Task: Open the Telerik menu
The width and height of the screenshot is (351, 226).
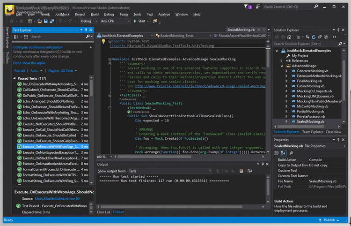Action: tap(45, 15)
